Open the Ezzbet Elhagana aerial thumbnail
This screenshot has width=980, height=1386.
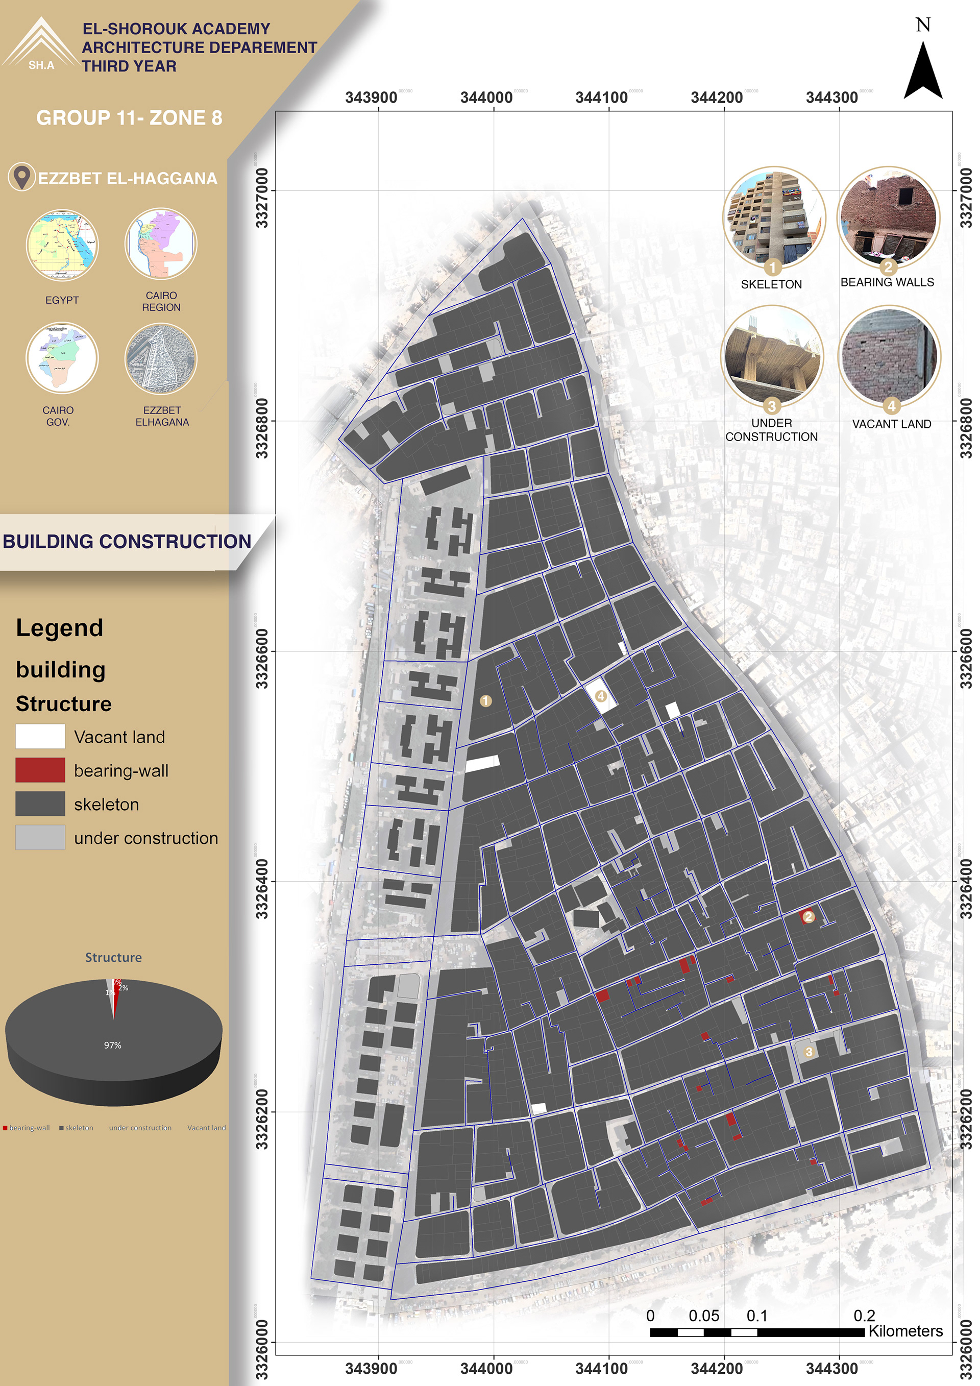point(160,359)
